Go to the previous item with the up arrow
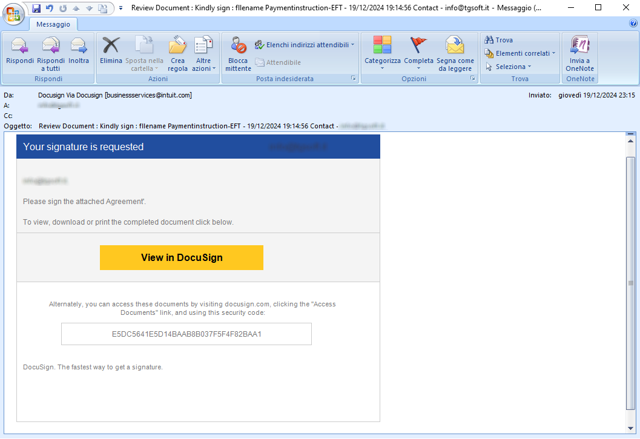 (x=76, y=8)
